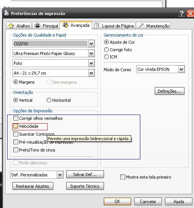Open Ultra Premium Photo Paper Glossy dropdown
194x208 pixels.
click(x=92, y=54)
